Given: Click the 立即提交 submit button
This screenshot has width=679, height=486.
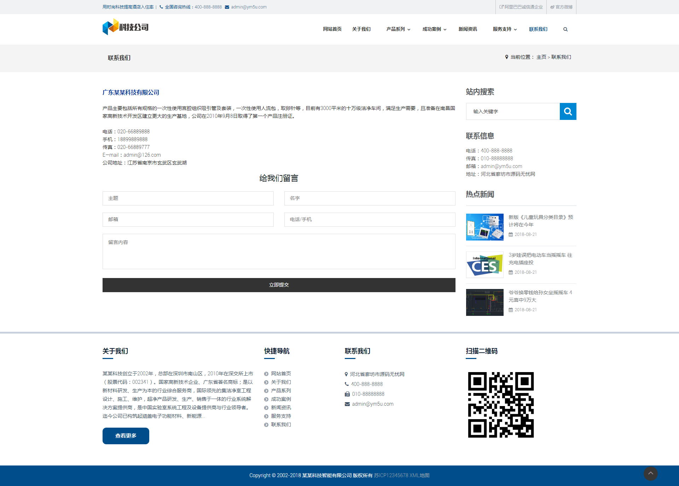Looking at the screenshot, I should (x=279, y=285).
